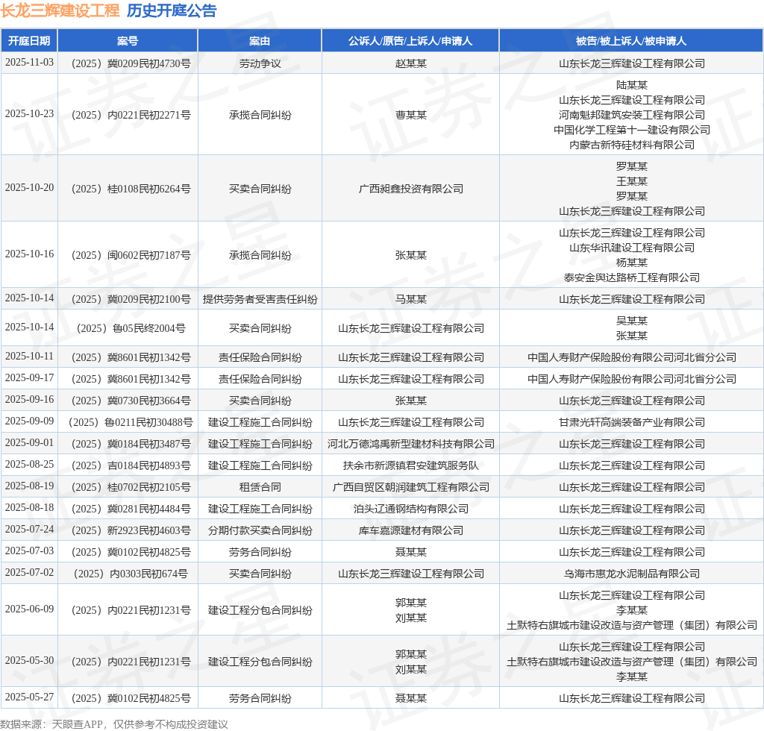Click the 开庭日期 column header

pyautogui.click(x=29, y=41)
